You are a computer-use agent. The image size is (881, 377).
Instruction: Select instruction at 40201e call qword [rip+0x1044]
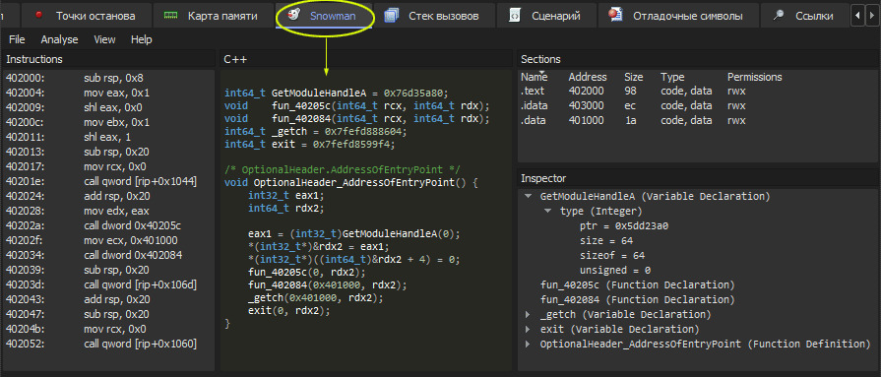(x=109, y=181)
